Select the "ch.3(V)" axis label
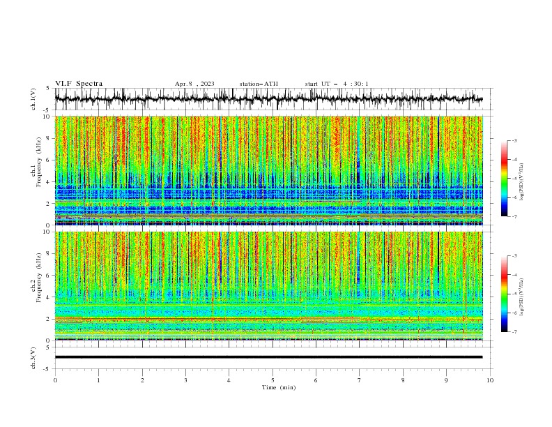This screenshot has height=427, width=552. [x=33, y=358]
